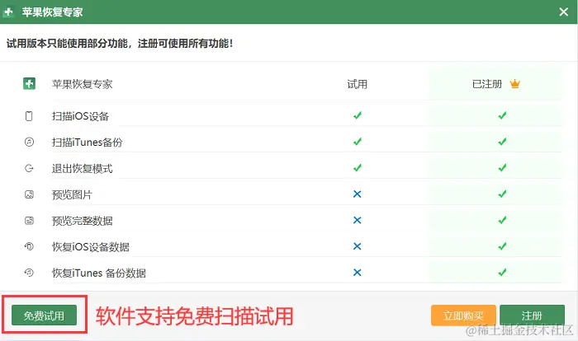Click registered checkmark in 恢复iOS设备数据 row
This screenshot has width=578, height=341.
[502, 246]
